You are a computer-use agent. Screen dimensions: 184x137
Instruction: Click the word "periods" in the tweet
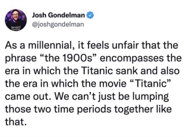point(94,109)
